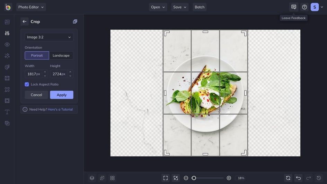Open the history clock icon
Screen dimensions: 327x184
pos(319,178)
